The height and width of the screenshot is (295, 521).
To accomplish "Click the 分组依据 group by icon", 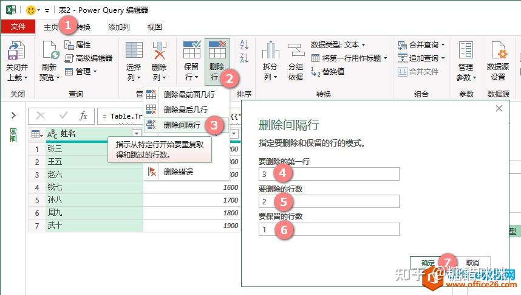I will 296,50.
